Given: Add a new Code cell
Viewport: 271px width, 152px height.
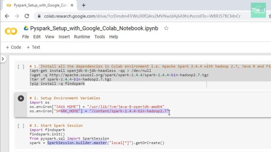Looking at the screenshot, I should click(14, 47).
